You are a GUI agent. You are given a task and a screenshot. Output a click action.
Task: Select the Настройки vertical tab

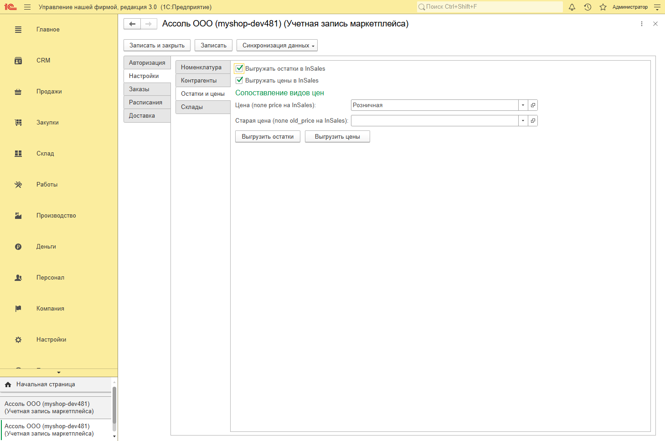point(147,76)
